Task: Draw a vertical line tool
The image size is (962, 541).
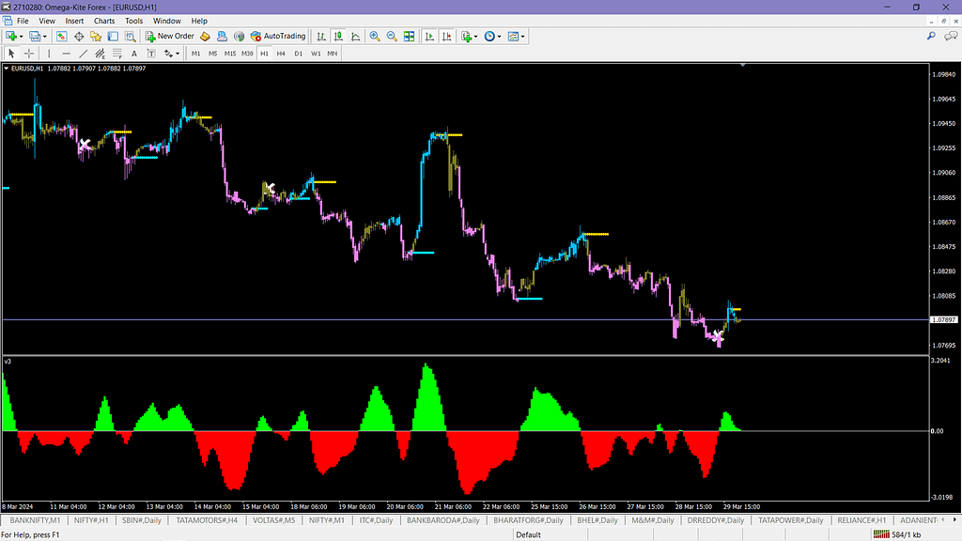Action: click(x=50, y=54)
